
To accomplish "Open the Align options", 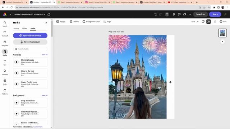I will 107,21.
